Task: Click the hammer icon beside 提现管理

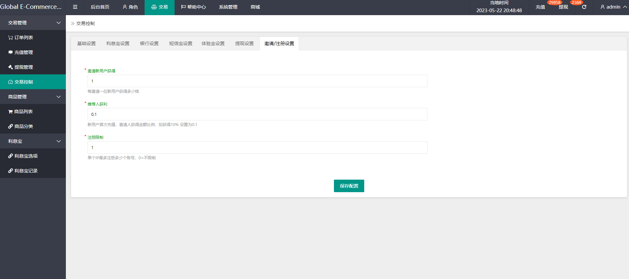Action: pyautogui.click(x=11, y=67)
